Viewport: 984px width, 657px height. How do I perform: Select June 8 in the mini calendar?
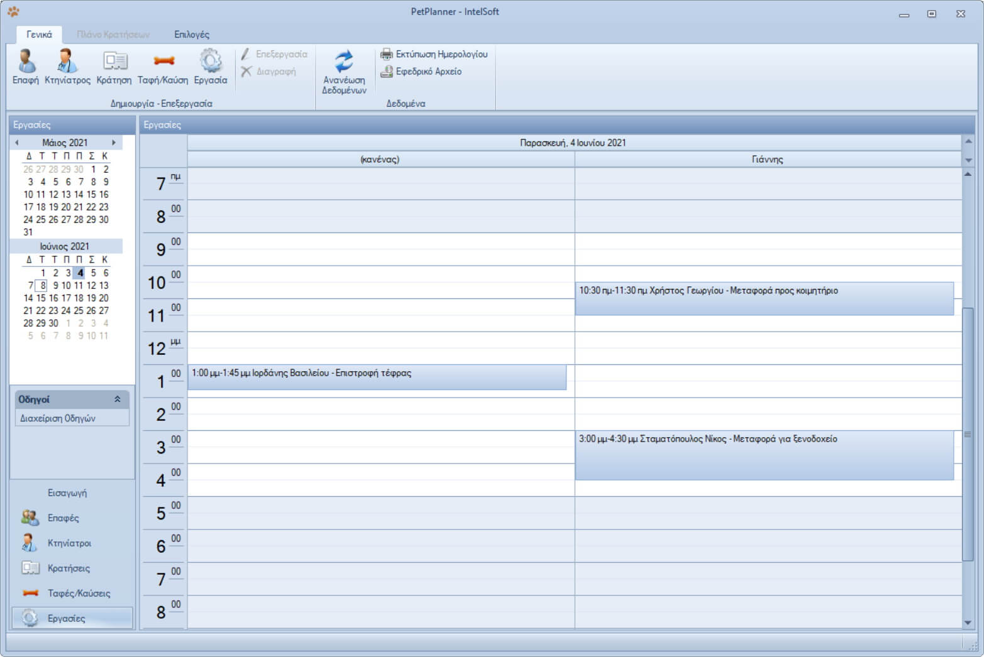43,286
